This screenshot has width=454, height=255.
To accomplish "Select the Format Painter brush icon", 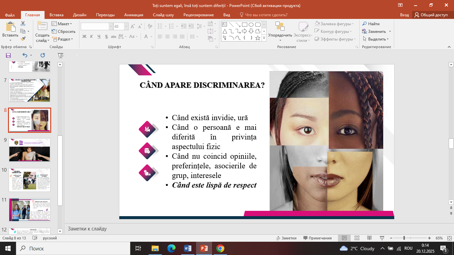I will pos(23,39).
